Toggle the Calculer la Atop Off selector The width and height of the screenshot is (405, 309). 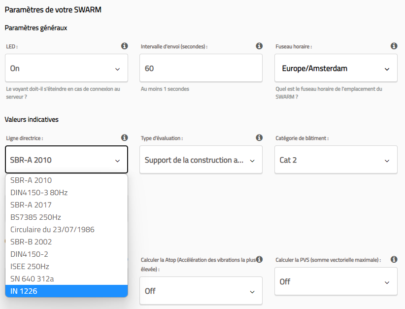tap(201, 291)
